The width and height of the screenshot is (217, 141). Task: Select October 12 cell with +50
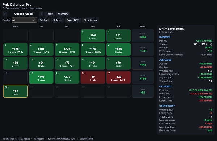(15, 63)
